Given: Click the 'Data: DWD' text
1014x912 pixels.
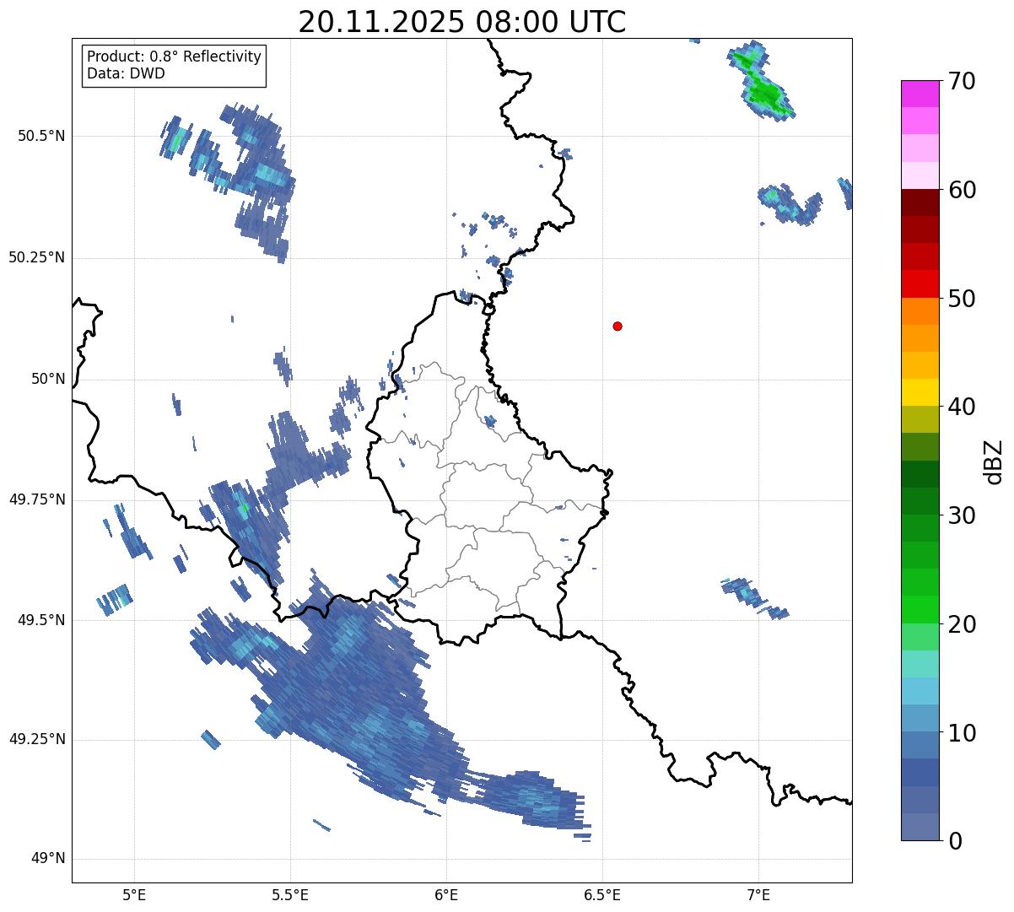Looking at the screenshot, I should [x=126, y=73].
